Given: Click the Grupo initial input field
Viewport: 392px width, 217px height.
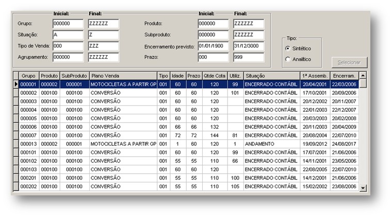Looking at the screenshot, I should click(68, 24).
